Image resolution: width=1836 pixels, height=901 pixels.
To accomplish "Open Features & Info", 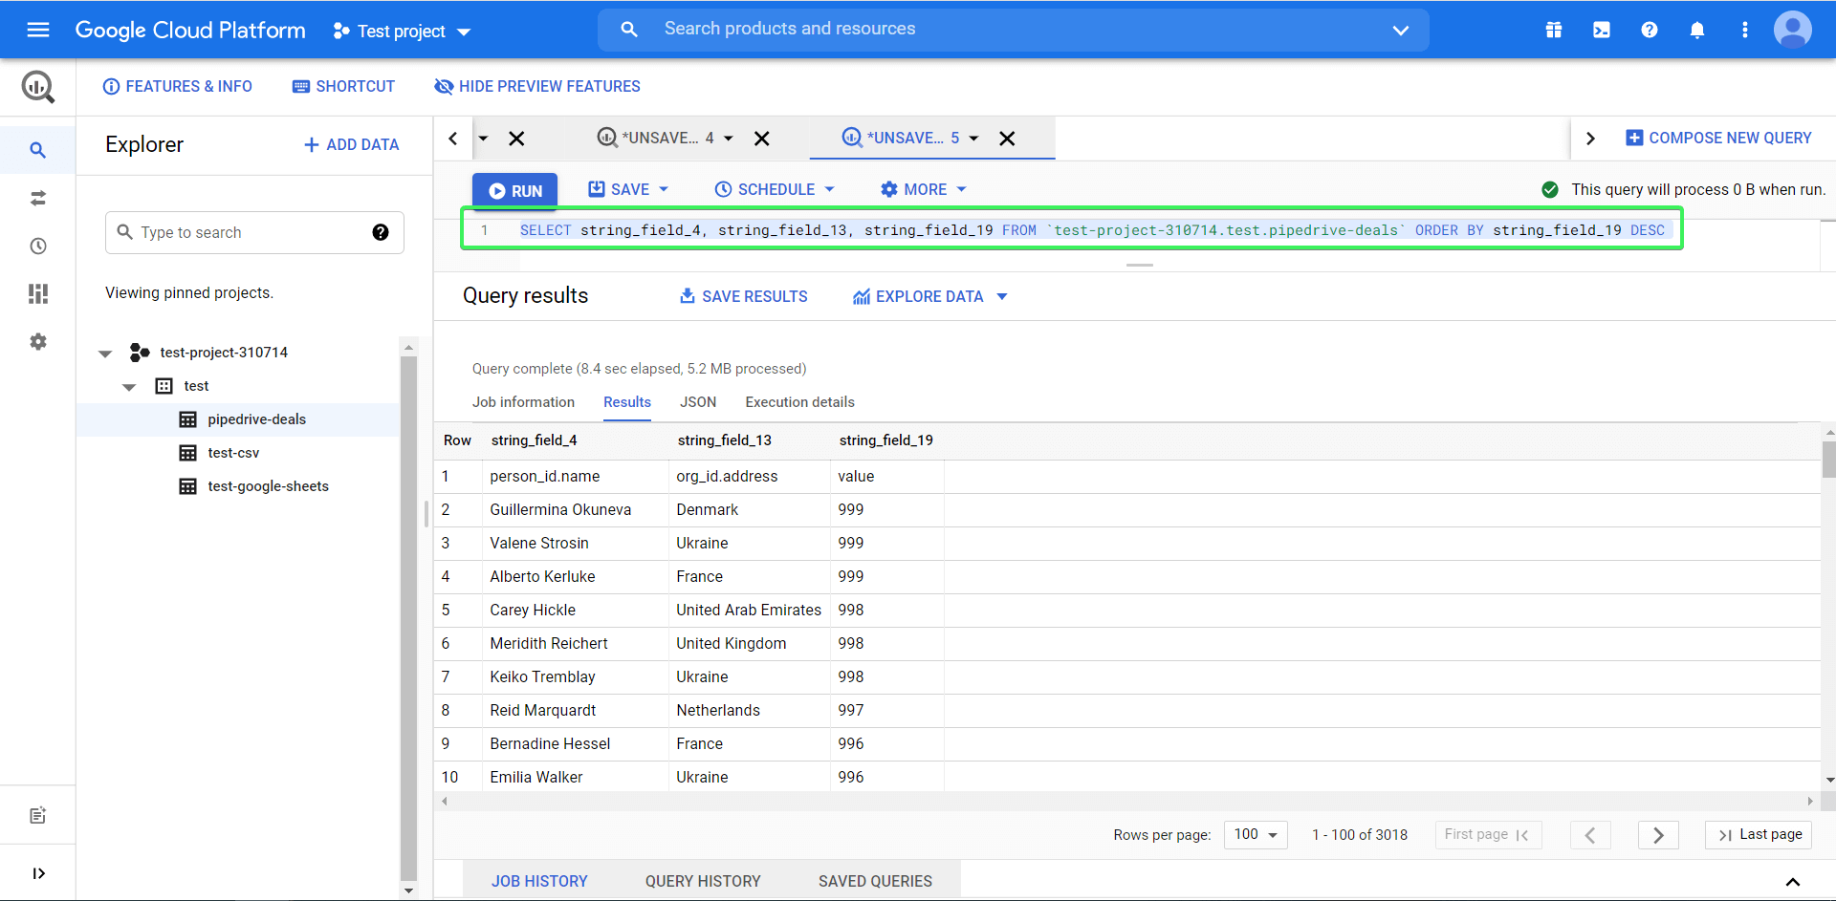I will point(178,86).
